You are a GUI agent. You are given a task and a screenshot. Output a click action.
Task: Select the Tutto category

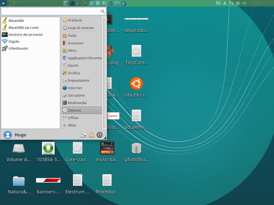pyautogui.click(x=82, y=36)
